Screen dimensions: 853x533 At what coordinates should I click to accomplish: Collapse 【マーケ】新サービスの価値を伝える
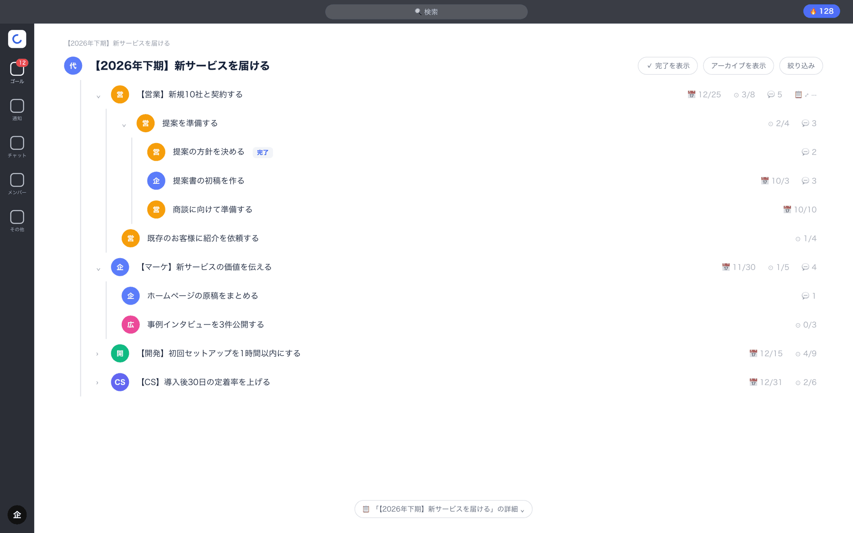tap(98, 269)
